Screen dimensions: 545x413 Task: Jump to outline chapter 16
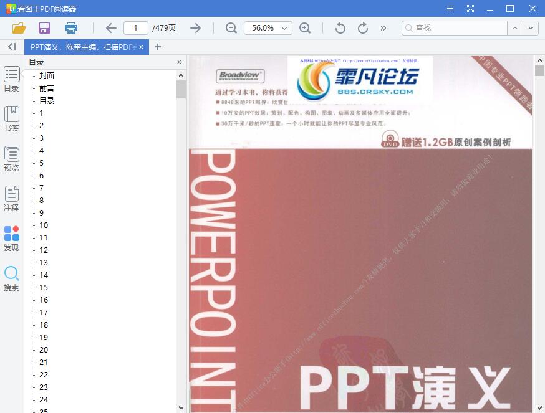tap(44, 300)
